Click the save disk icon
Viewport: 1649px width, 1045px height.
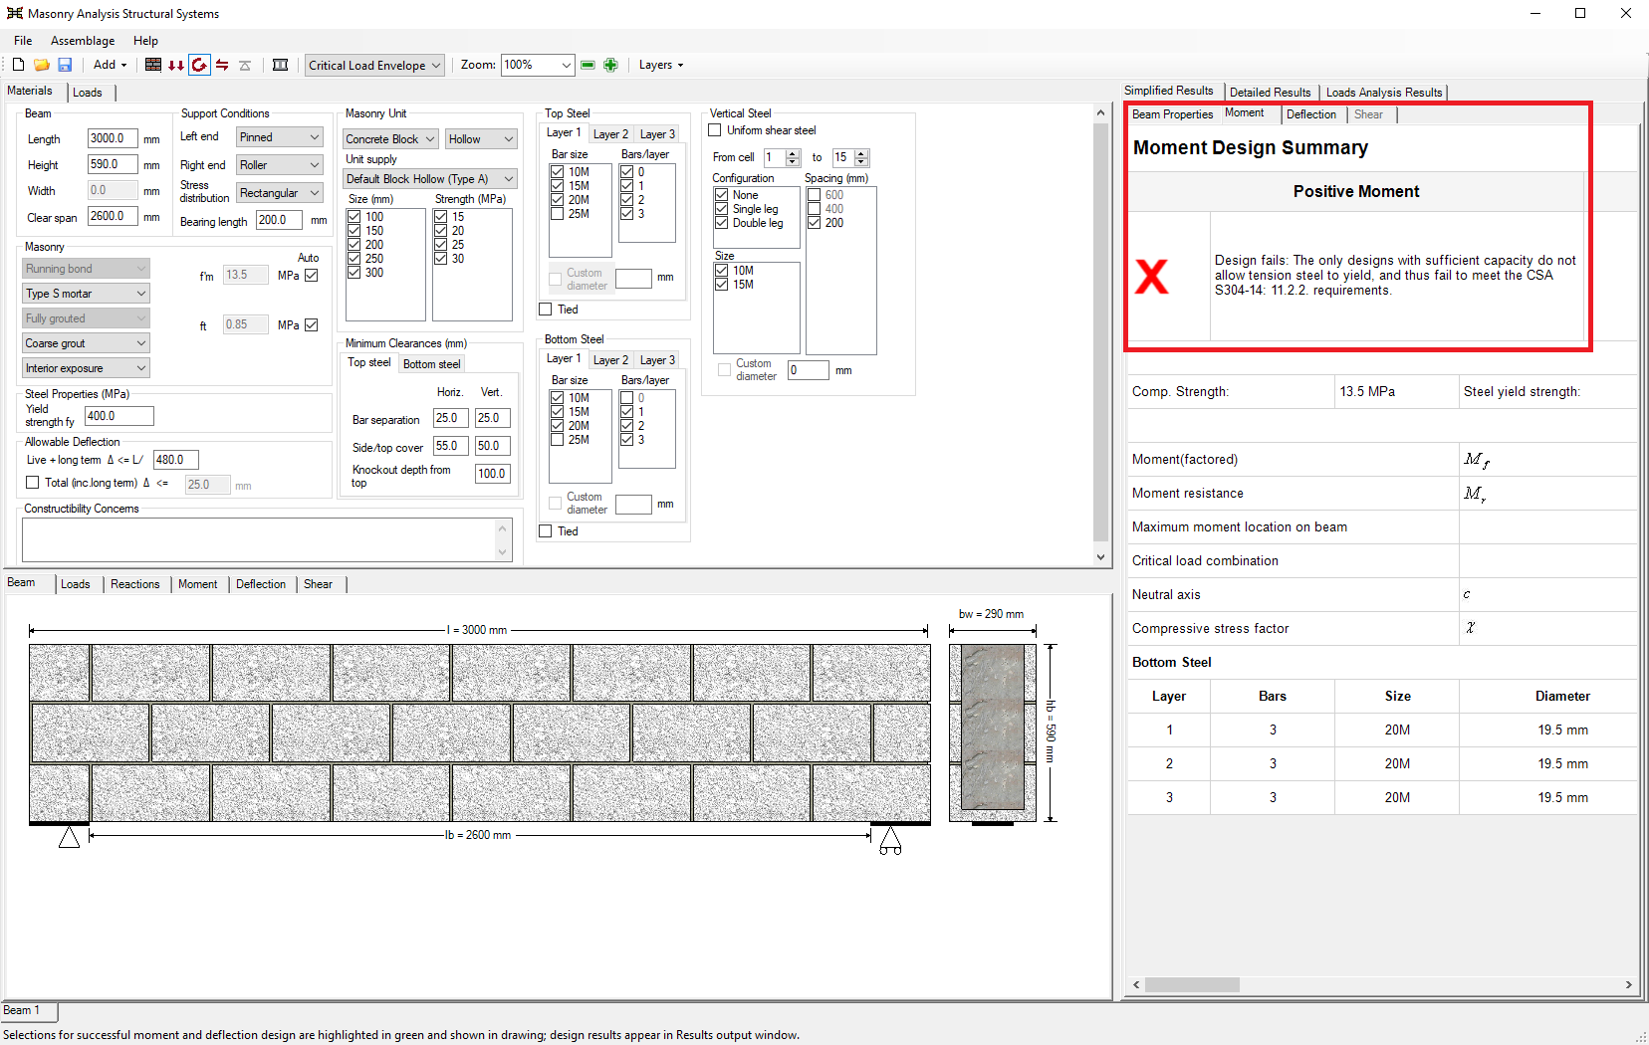click(x=65, y=65)
